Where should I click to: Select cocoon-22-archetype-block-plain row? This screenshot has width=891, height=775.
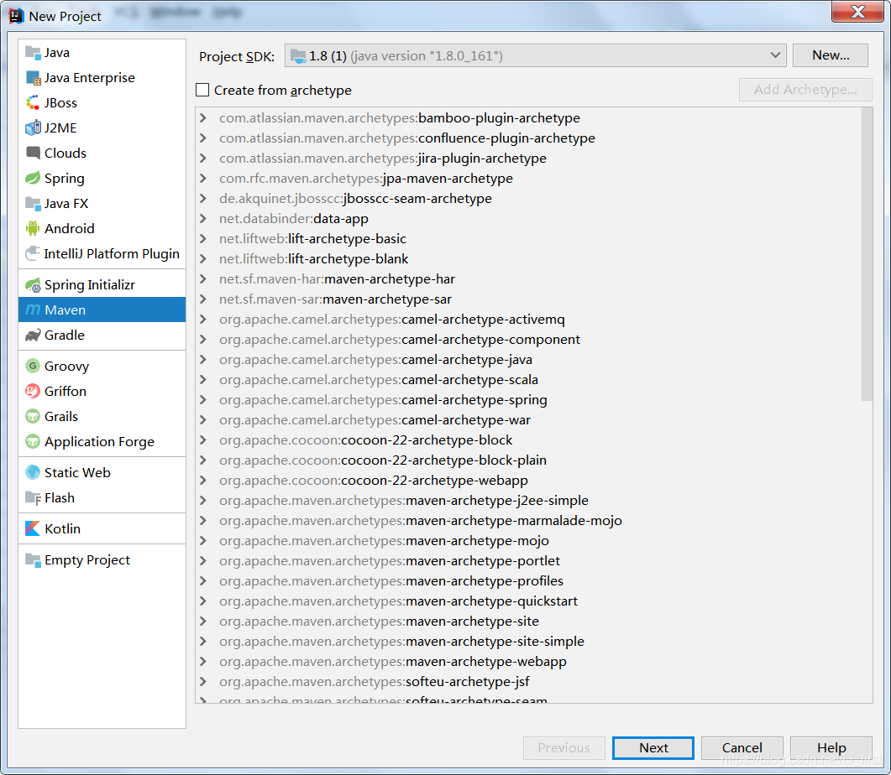pyautogui.click(x=528, y=460)
